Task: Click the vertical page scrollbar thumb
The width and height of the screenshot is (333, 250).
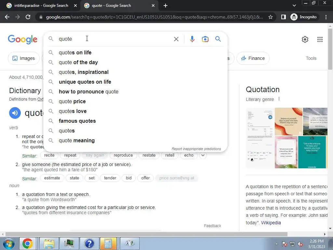Action: pyautogui.click(x=330, y=49)
